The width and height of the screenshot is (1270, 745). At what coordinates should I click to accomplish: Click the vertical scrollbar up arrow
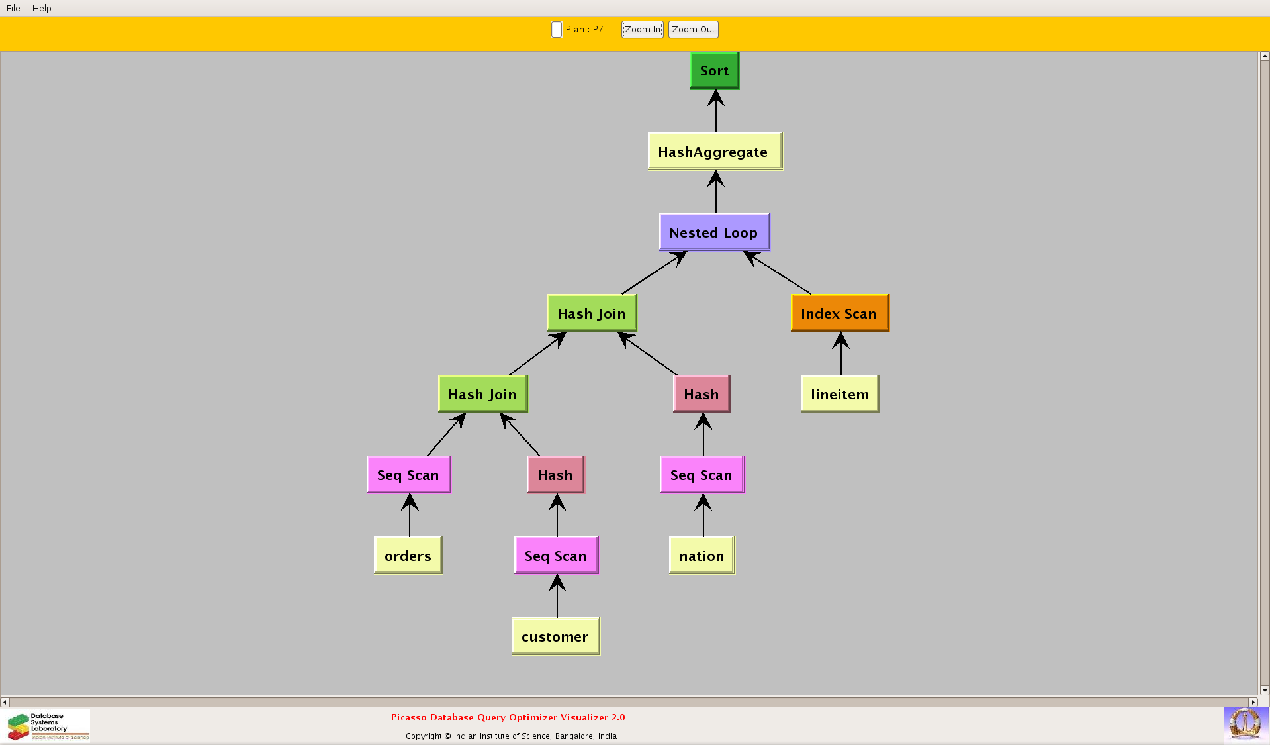[x=1264, y=56]
